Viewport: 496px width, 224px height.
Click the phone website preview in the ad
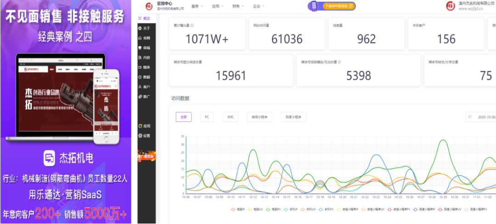106,107
